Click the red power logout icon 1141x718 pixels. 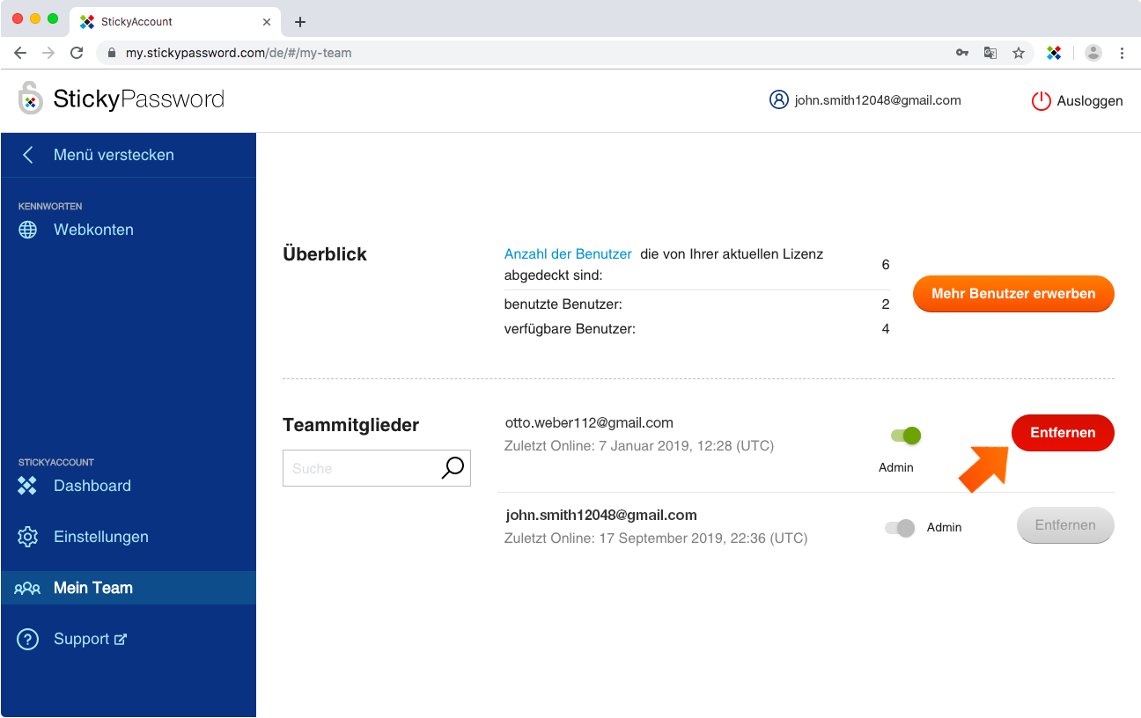(x=1041, y=101)
